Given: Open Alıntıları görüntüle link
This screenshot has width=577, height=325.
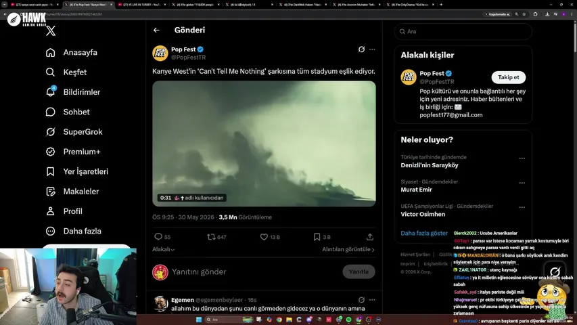Looking at the screenshot, I should tap(348, 249).
